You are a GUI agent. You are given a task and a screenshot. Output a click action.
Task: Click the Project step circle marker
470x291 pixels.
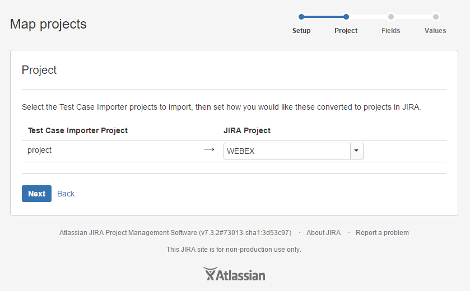tap(346, 17)
